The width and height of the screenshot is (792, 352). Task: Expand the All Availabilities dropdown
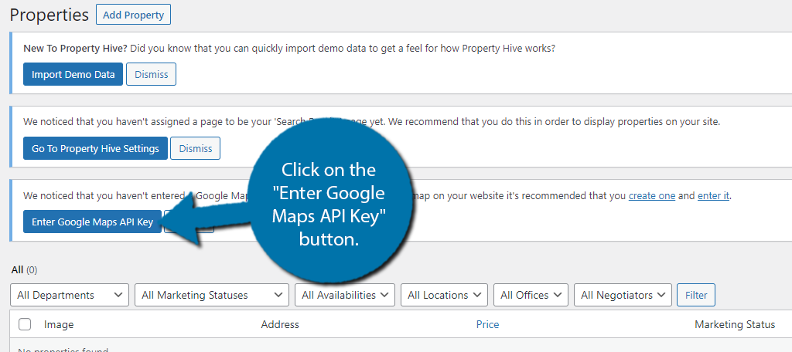345,295
